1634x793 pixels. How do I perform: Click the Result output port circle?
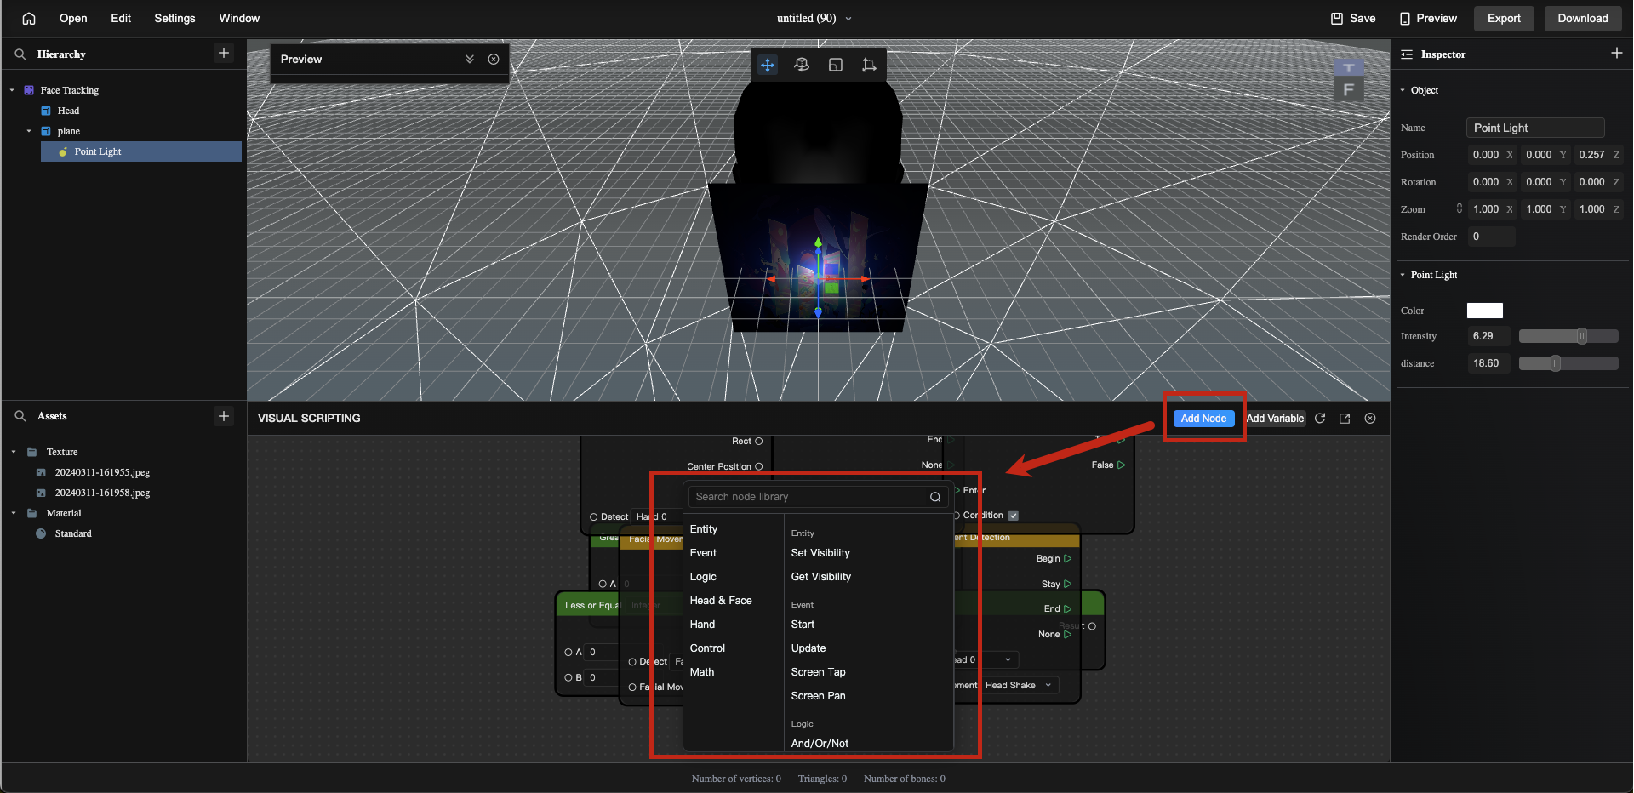click(1092, 626)
